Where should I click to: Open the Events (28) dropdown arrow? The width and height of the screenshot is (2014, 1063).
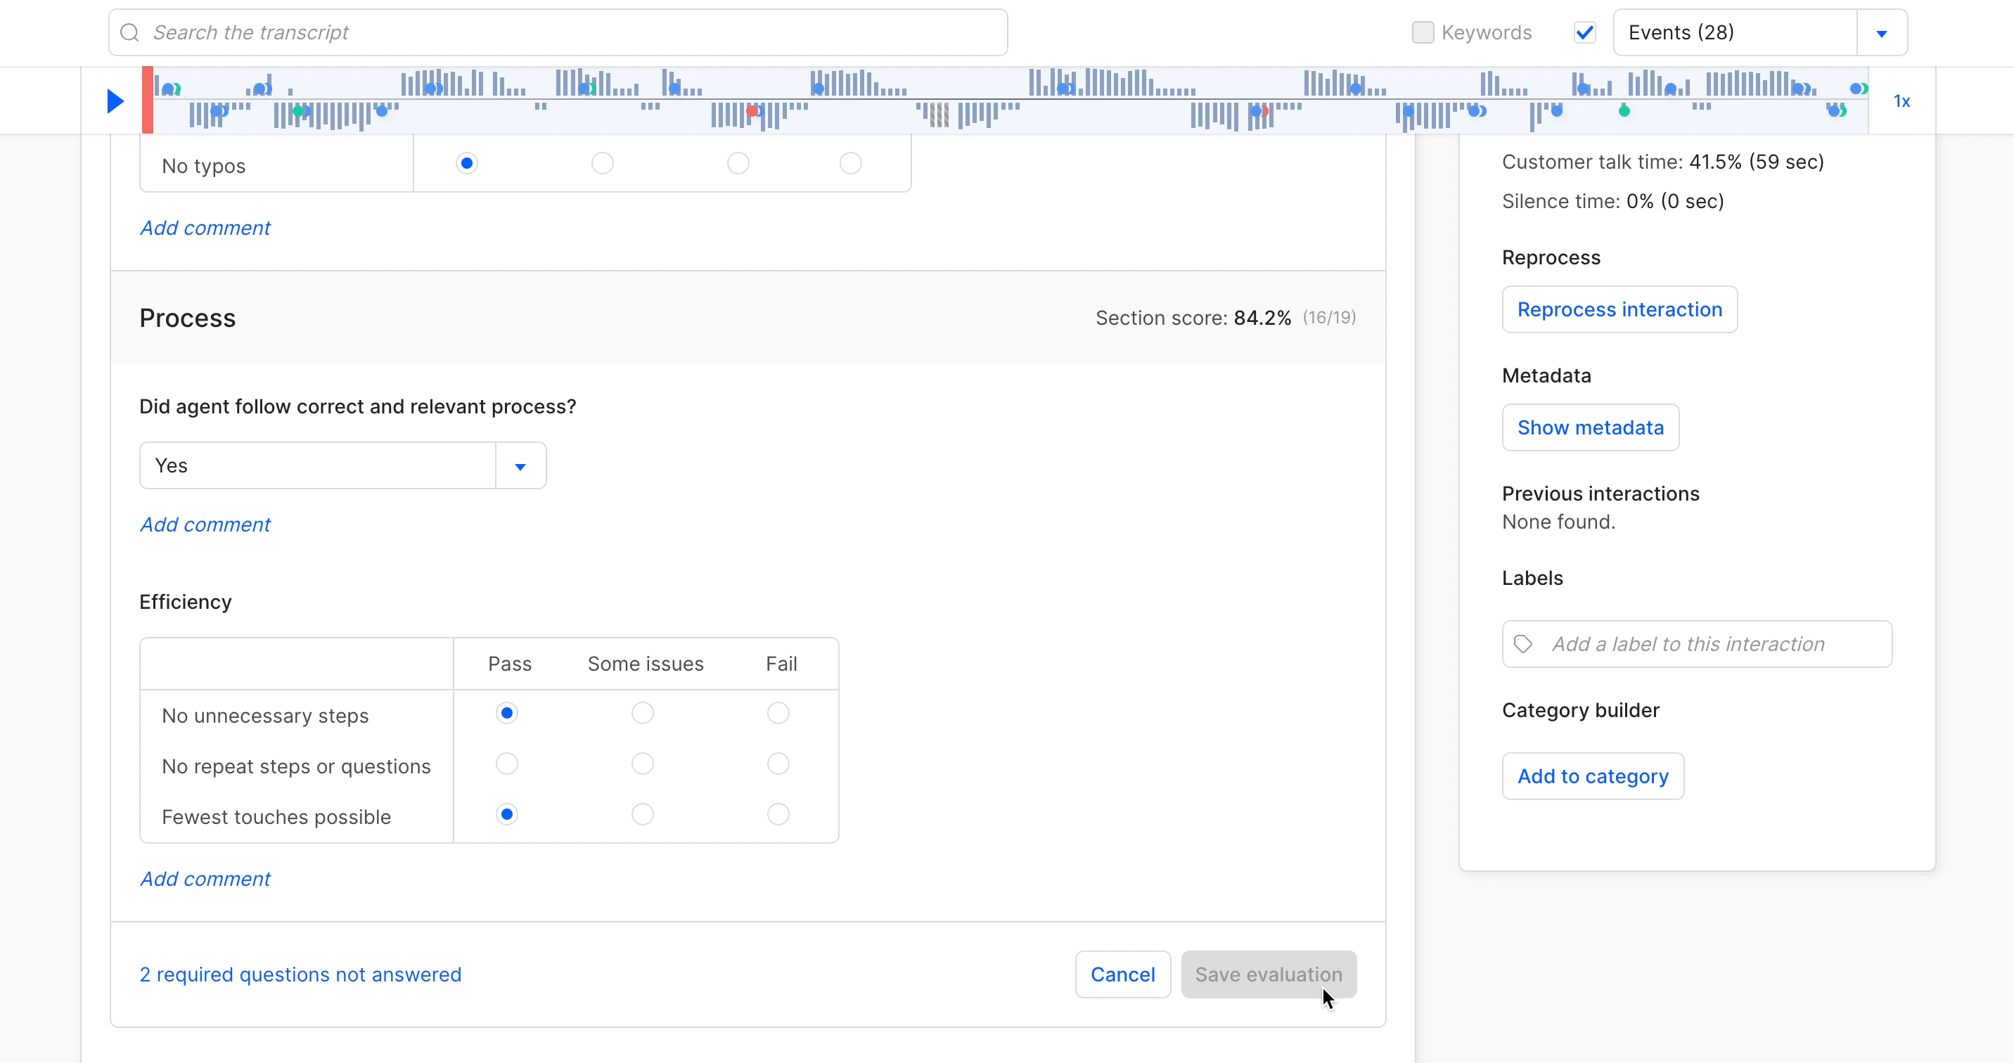point(1882,33)
